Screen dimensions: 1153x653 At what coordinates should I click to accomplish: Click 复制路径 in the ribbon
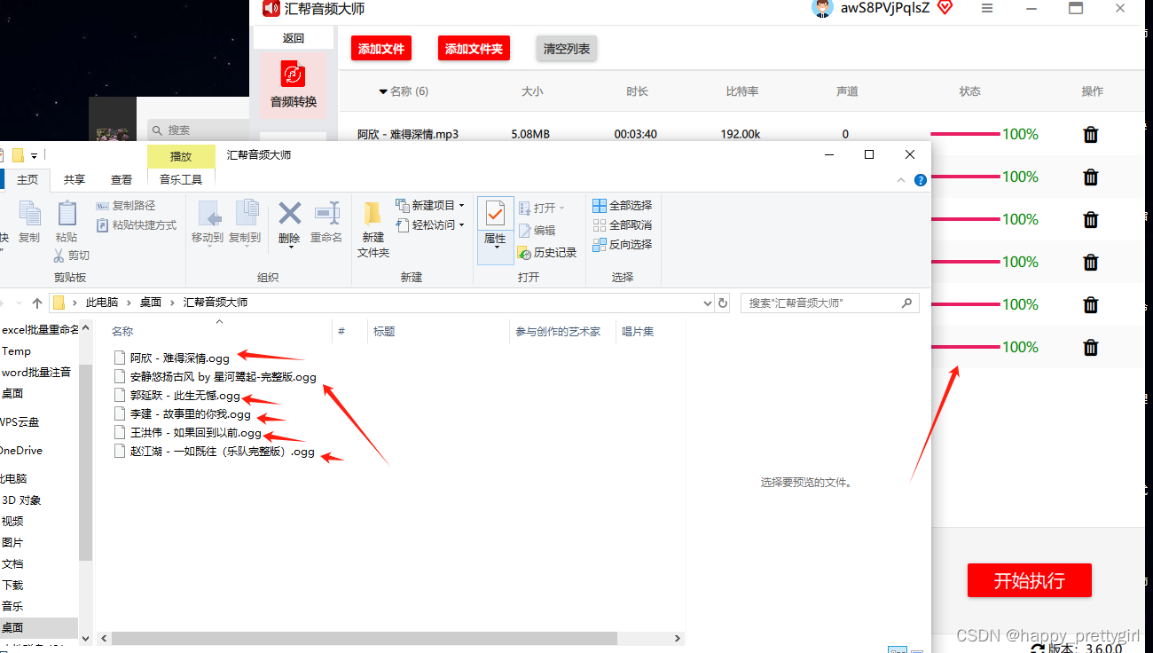125,206
